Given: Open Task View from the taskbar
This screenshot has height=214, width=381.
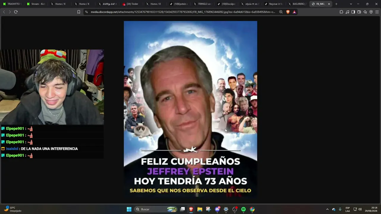Looking at the screenshot, I should [x=182, y=209].
